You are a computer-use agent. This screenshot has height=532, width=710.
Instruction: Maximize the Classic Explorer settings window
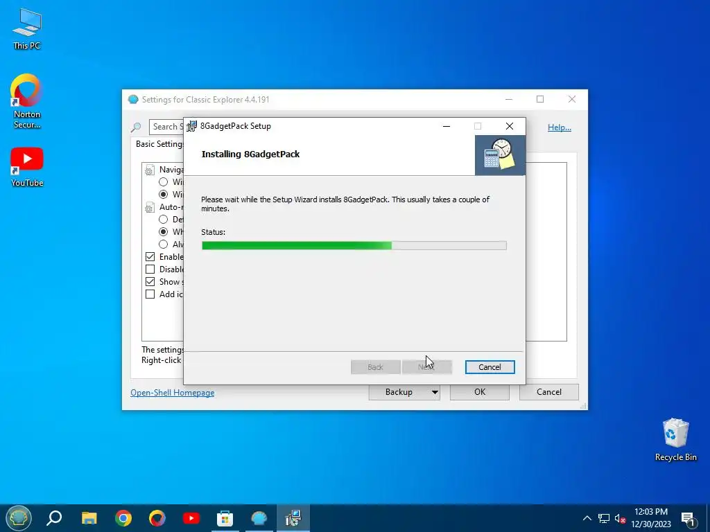540,100
